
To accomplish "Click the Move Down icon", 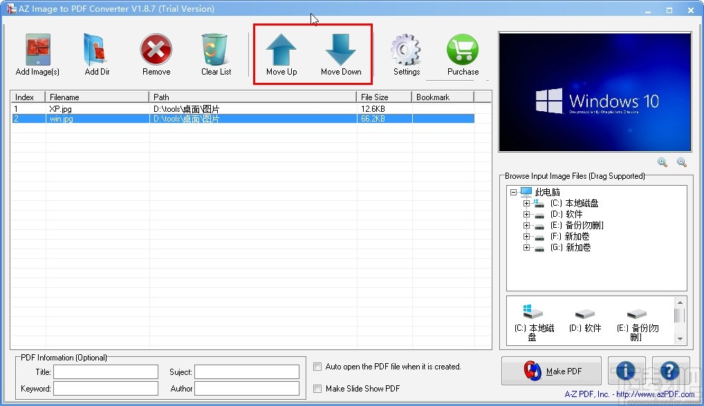I will point(340,48).
